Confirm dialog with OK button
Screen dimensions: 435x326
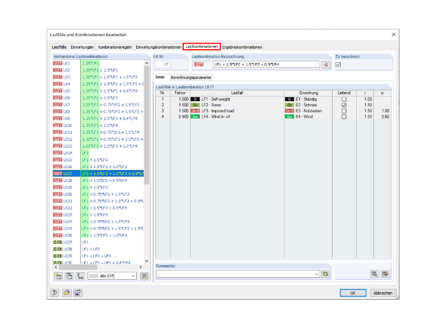(353, 293)
